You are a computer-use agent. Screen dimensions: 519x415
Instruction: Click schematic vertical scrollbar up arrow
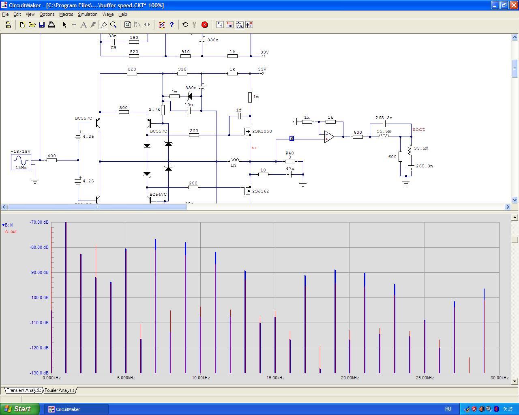pos(515,37)
